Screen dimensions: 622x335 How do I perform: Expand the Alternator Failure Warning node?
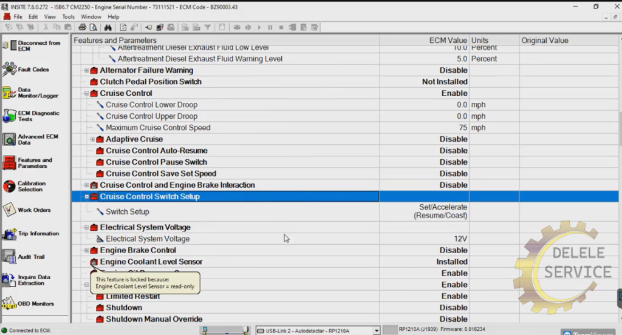pos(87,71)
